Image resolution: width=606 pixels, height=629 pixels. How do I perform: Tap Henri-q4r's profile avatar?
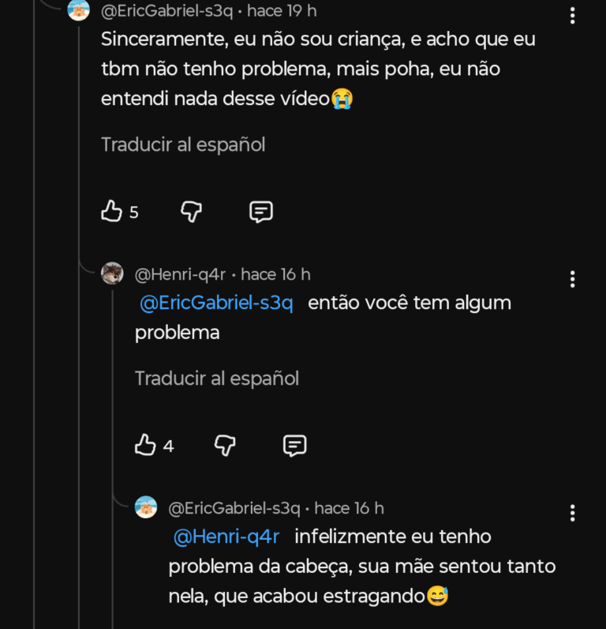pos(112,274)
